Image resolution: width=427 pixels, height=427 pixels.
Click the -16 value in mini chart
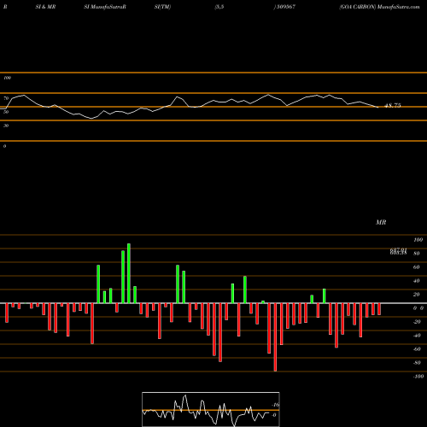coord(276,405)
